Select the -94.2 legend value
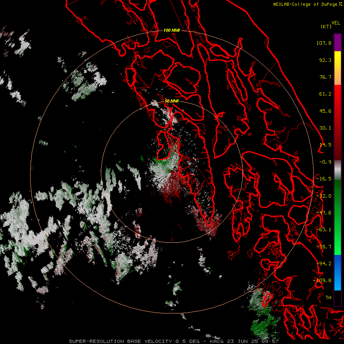This screenshot has width=344, height=344. tap(324, 263)
